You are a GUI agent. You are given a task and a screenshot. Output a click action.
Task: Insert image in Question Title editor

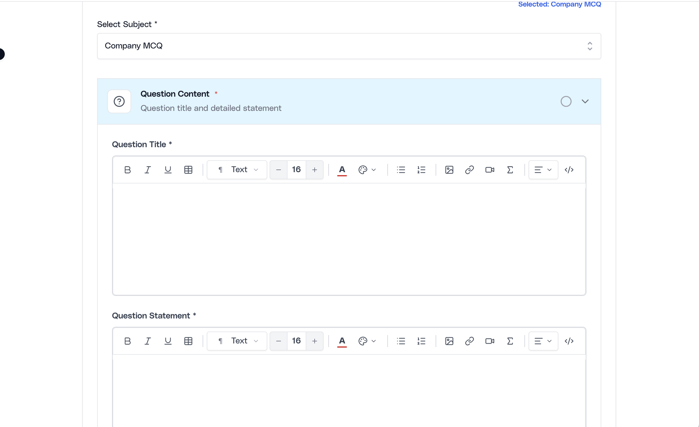[x=449, y=170]
